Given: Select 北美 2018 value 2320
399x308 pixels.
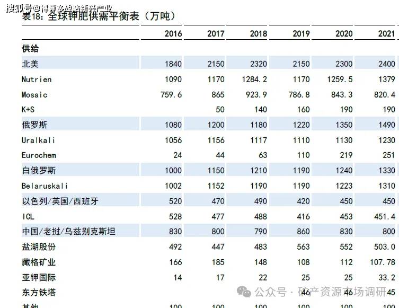Looking at the screenshot, I should pos(259,64).
